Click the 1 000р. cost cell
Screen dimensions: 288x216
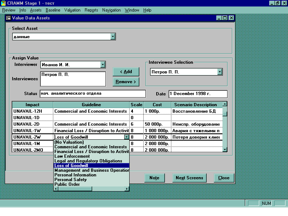(x=157, y=111)
